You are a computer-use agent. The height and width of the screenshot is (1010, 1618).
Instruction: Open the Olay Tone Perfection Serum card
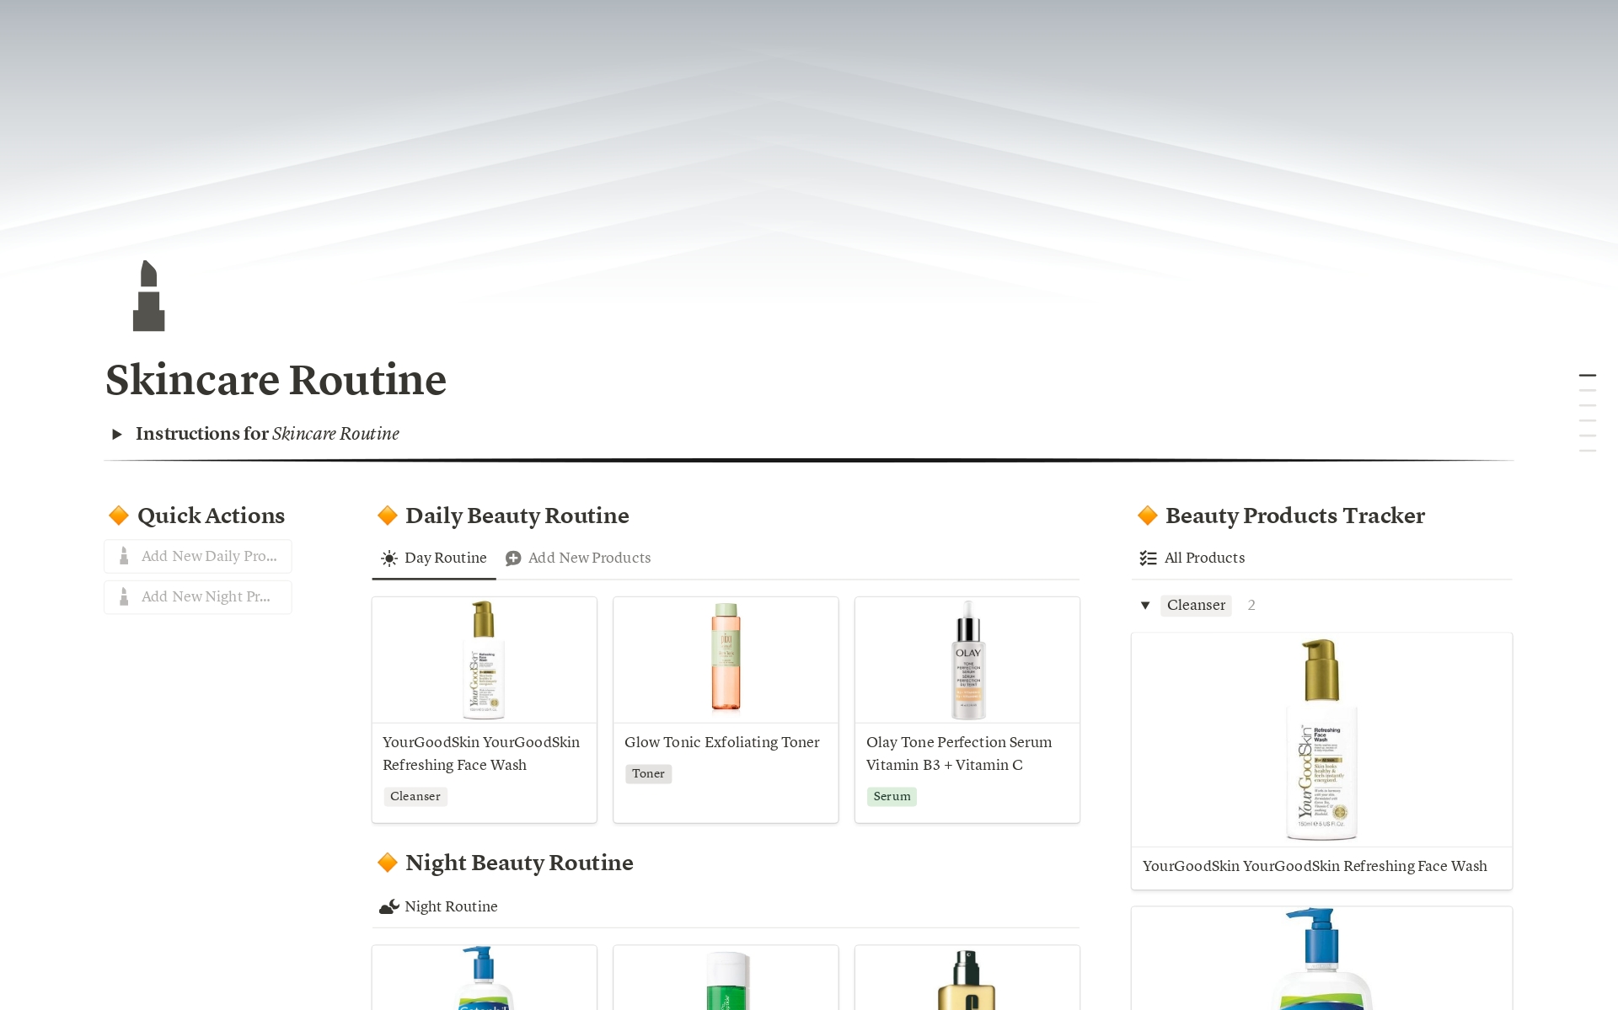[x=967, y=709]
